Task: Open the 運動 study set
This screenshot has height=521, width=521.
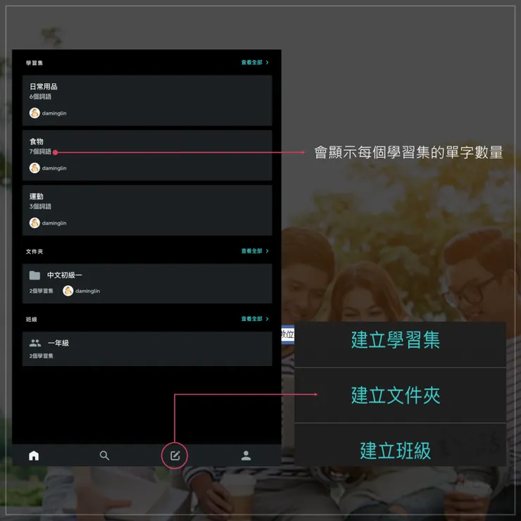Action: point(147,210)
